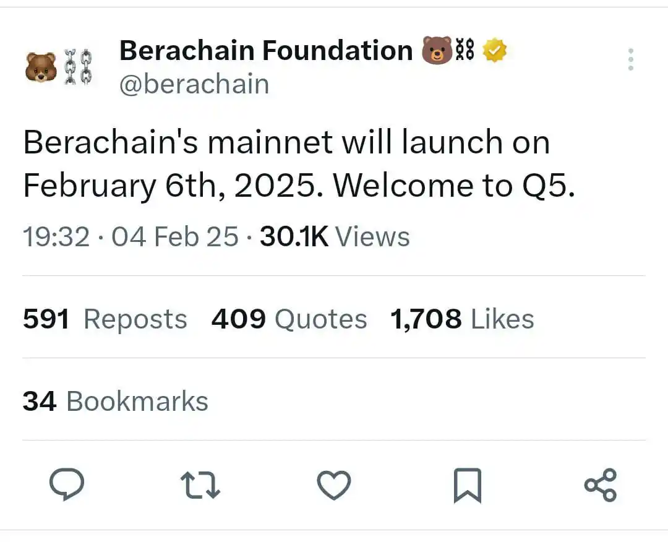Click the gold verified badge

point(494,50)
